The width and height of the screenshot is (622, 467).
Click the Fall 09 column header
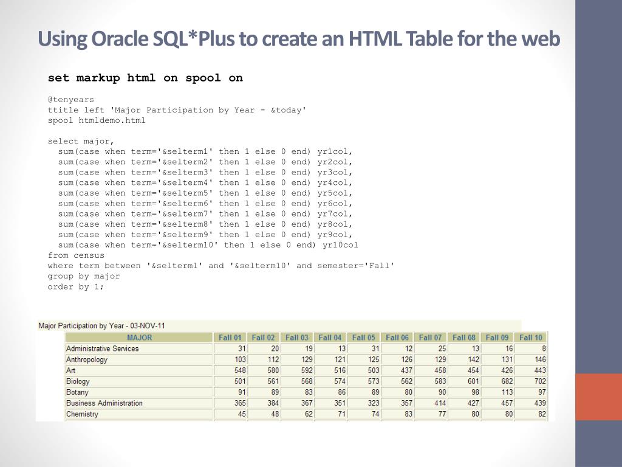[x=497, y=337]
